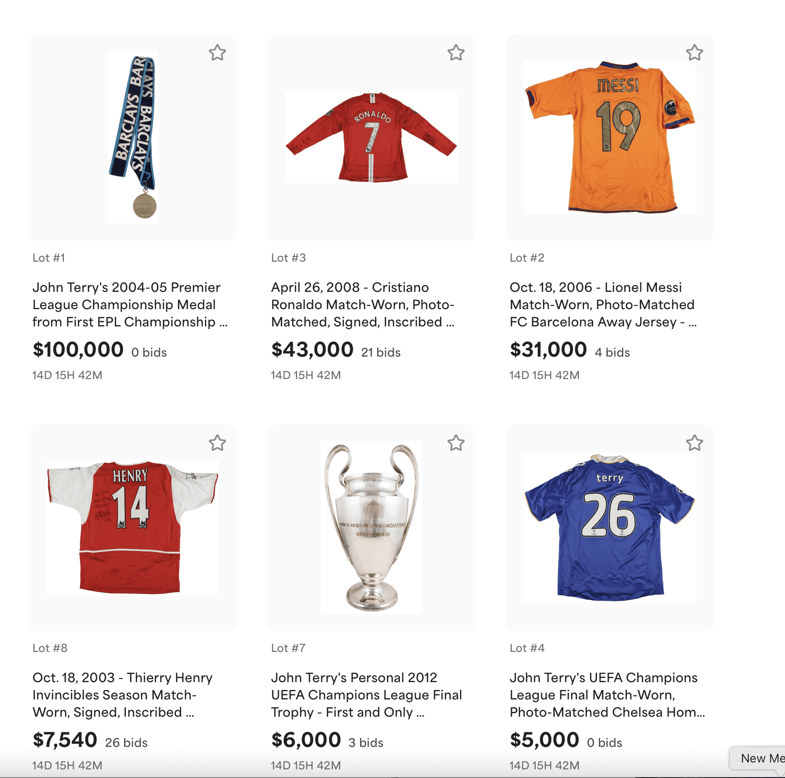Favorite the John Terry Premier League medal lot
Screen dimensions: 785x778
pos(217,53)
